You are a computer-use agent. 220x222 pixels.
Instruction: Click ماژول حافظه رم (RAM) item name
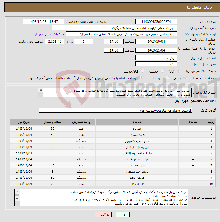tap(137, 153)
